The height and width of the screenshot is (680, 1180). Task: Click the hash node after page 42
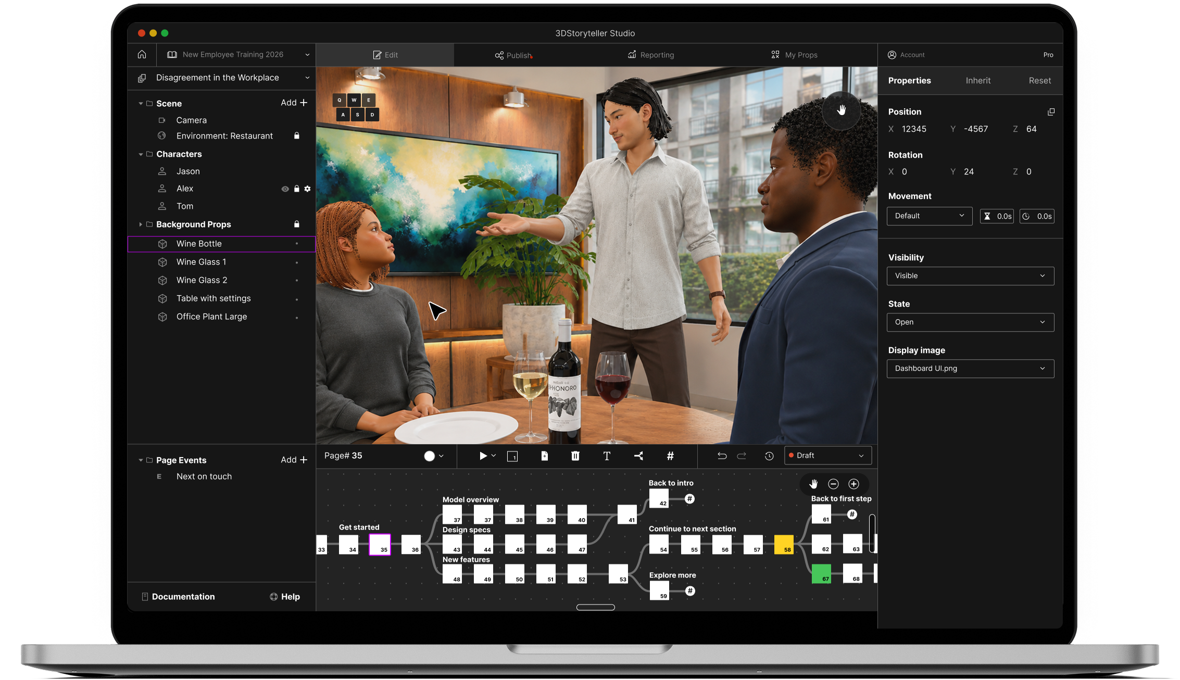(x=689, y=499)
